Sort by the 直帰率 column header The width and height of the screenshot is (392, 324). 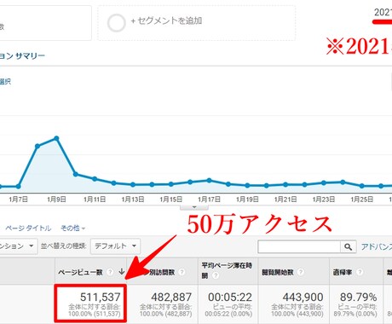(343, 272)
